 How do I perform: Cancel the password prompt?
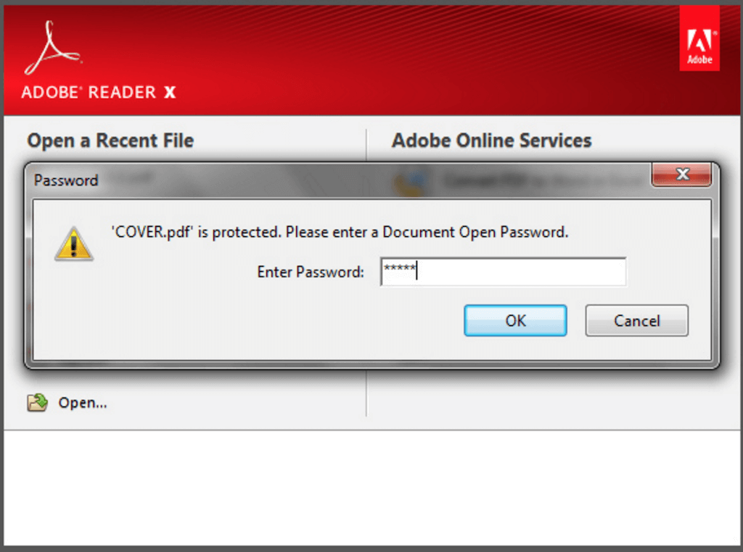tap(636, 320)
